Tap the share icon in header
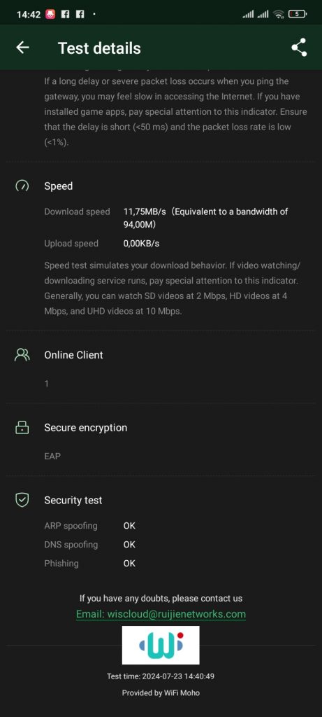The width and height of the screenshot is (322, 717). [299, 48]
